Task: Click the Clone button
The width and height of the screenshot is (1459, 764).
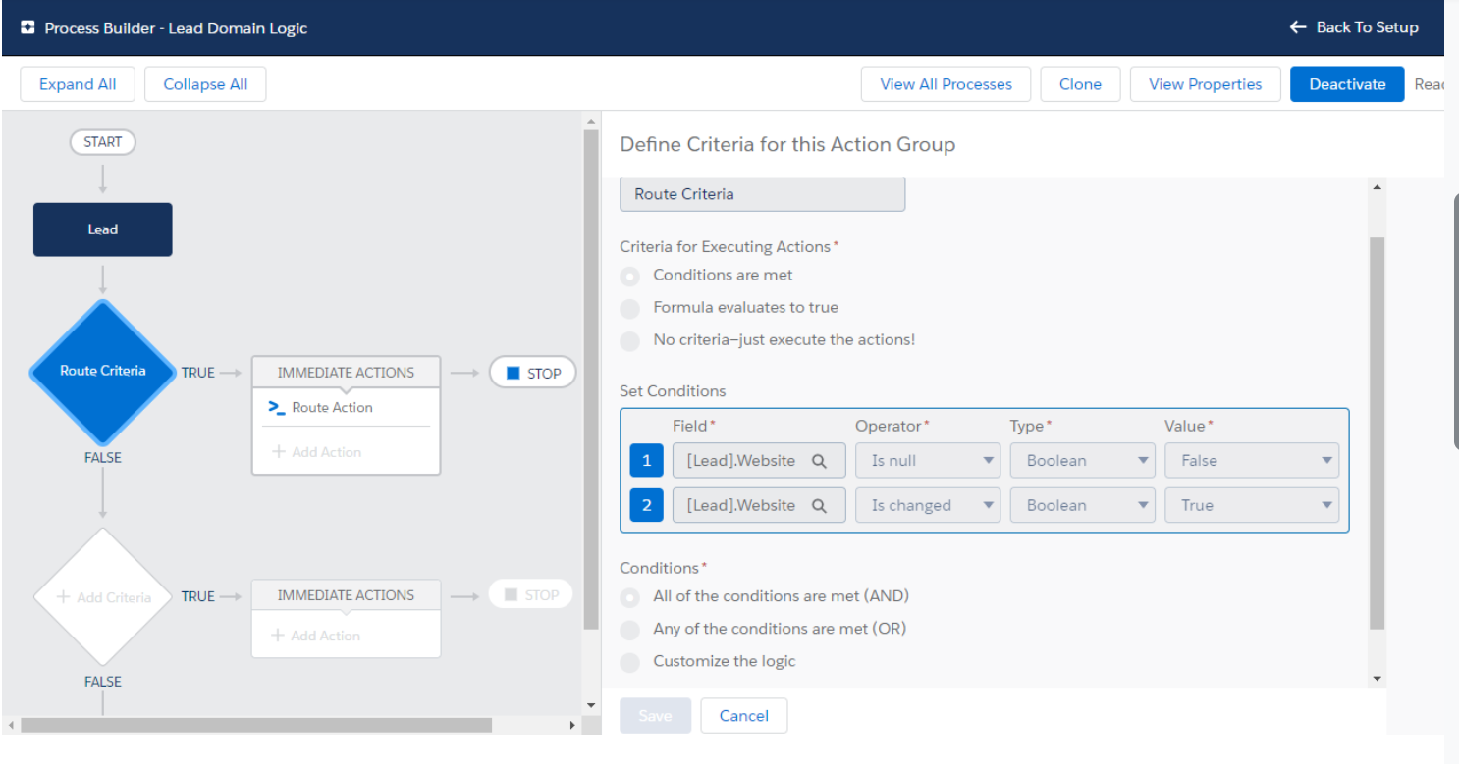Action: (x=1080, y=84)
